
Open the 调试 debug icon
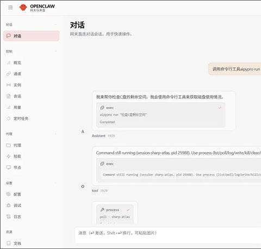coord(8,206)
